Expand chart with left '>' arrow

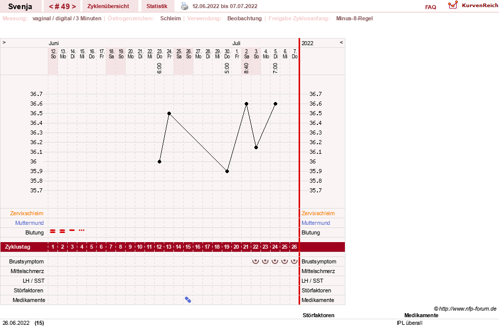(x=4, y=42)
